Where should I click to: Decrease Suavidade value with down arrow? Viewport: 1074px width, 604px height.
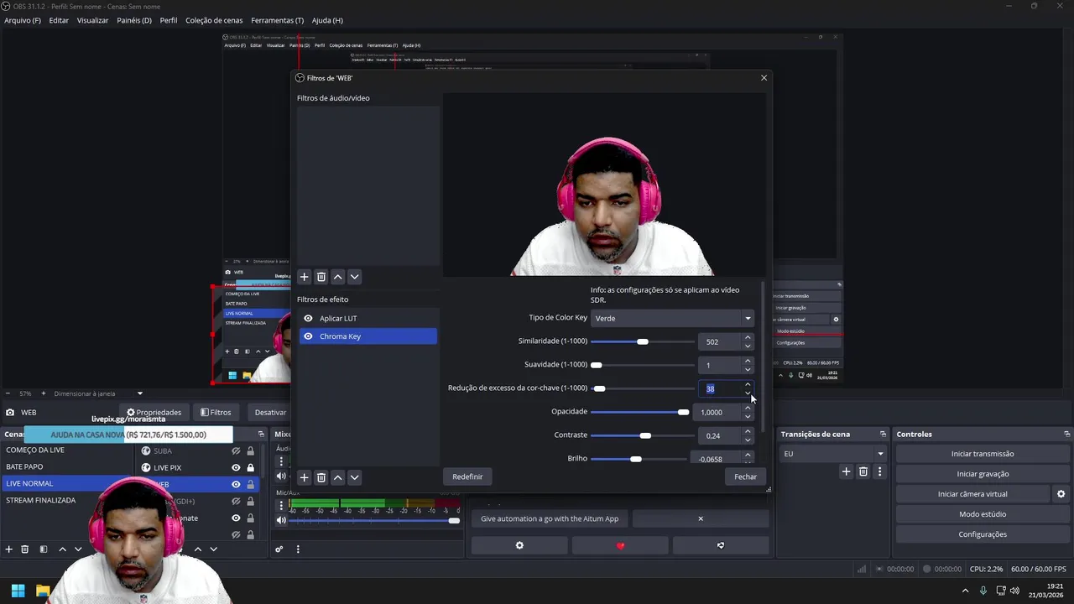tap(748, 370)
